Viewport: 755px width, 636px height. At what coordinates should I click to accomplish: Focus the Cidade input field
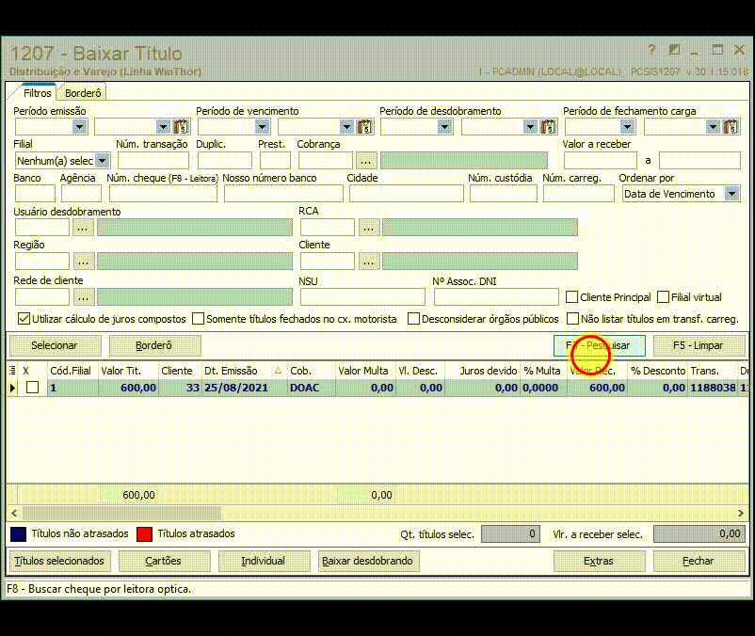407,194
